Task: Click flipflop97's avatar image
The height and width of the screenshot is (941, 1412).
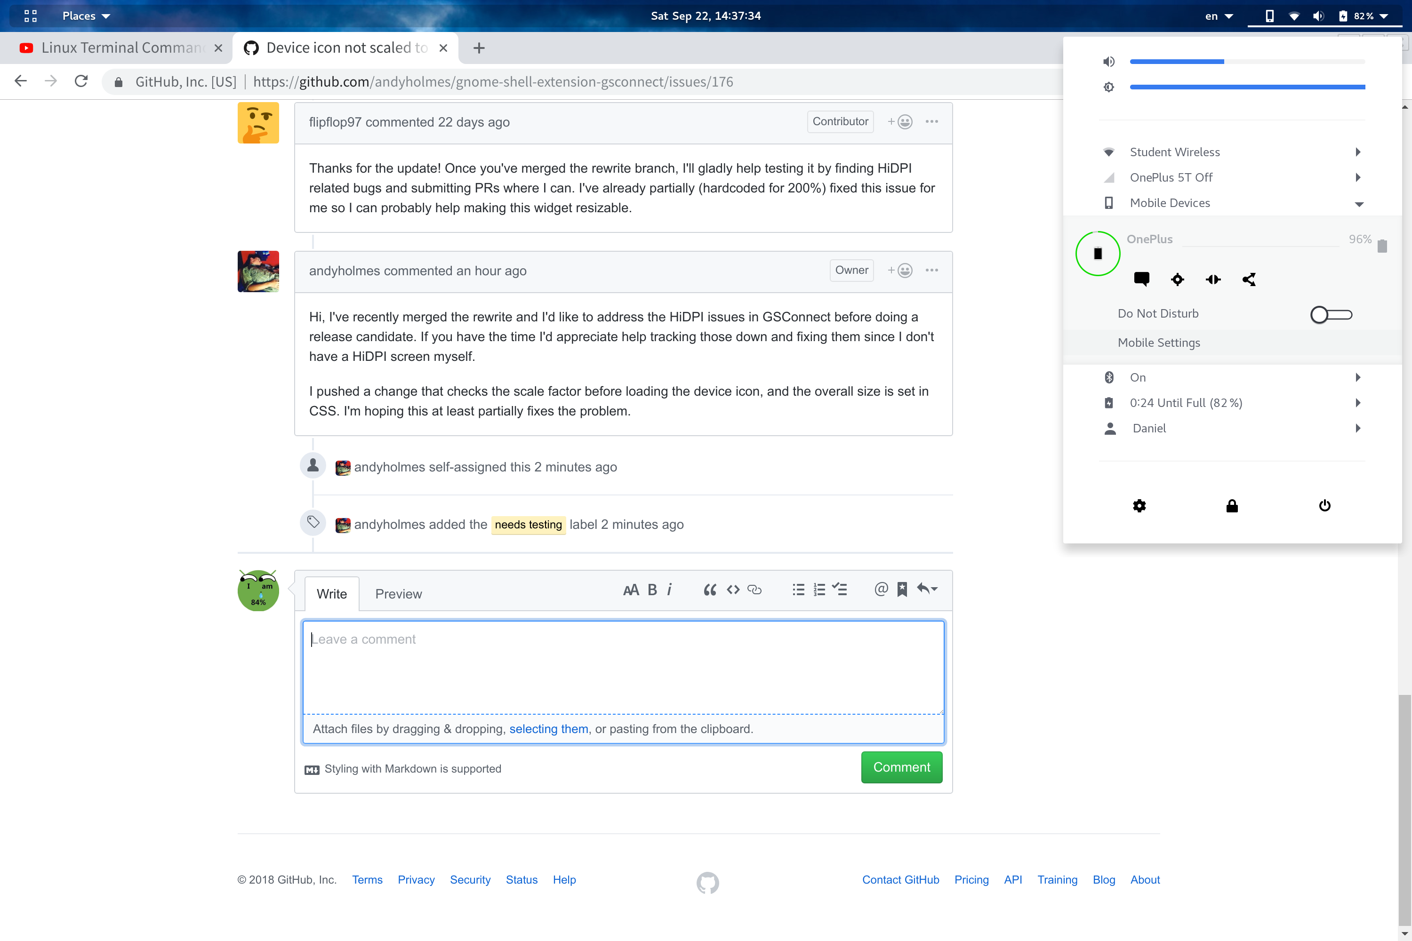Action: pyautogui.click(x=258, y=122)
